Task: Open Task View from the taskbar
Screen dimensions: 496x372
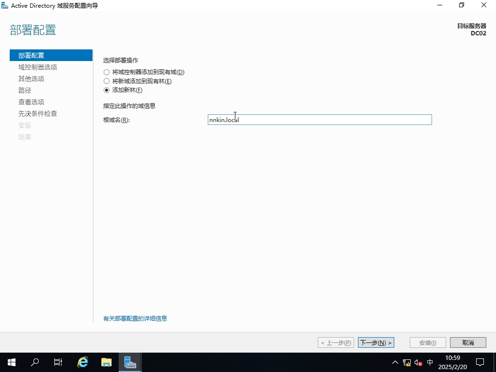Action: [58, 362]
